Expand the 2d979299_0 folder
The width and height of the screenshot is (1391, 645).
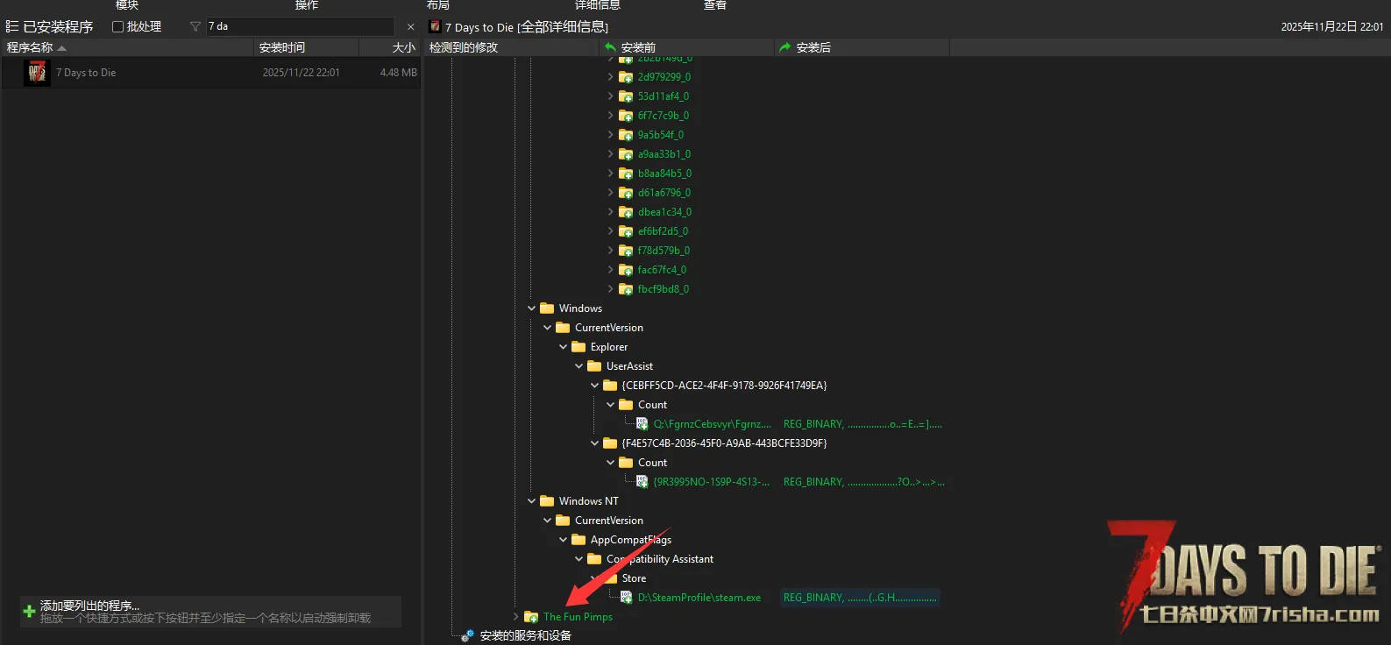tap(611, 77)
